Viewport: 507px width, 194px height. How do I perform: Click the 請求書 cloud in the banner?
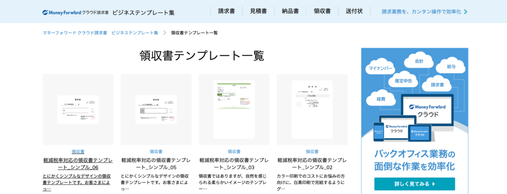(x=437, y=84)
